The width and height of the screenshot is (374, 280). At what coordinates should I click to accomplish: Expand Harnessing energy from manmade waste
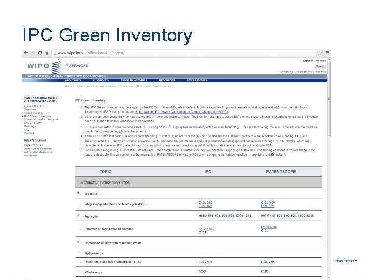coord(78,242)
